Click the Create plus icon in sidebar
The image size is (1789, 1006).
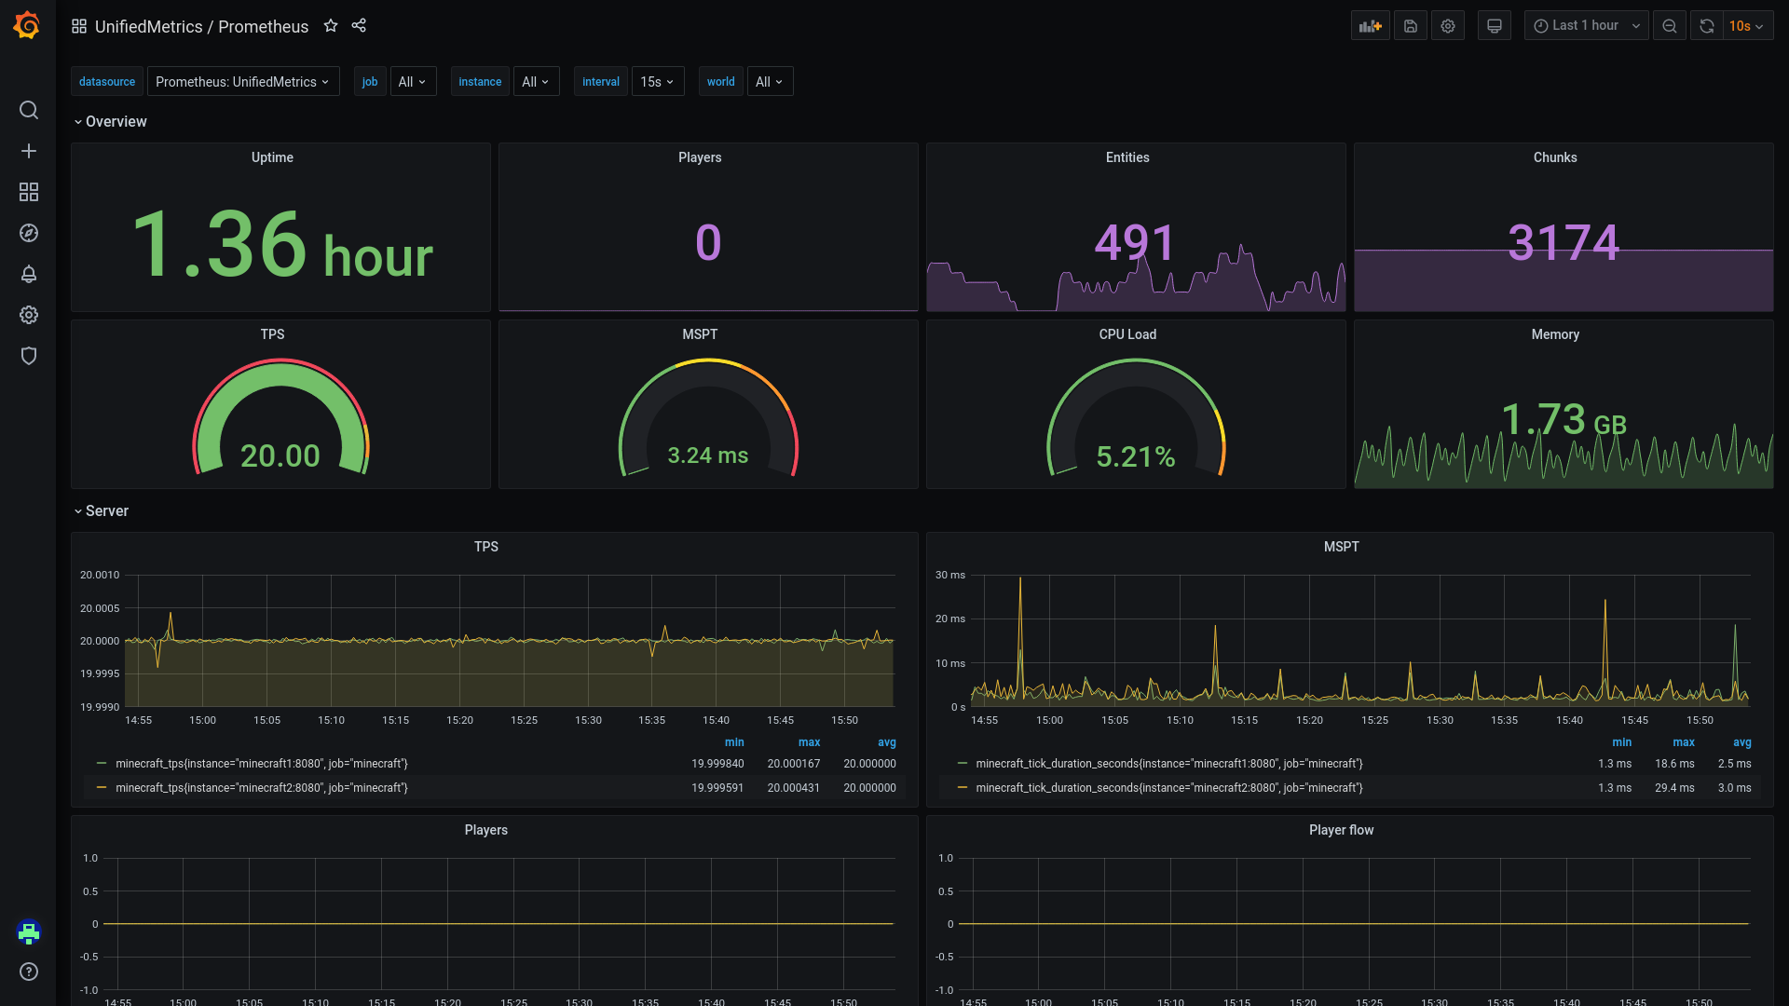point(29,151)
